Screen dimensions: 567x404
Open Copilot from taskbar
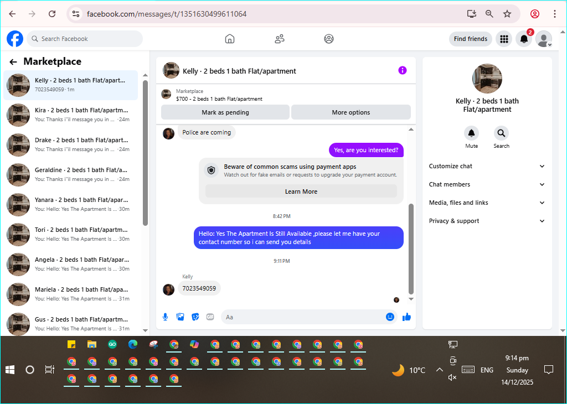(194, 344)
